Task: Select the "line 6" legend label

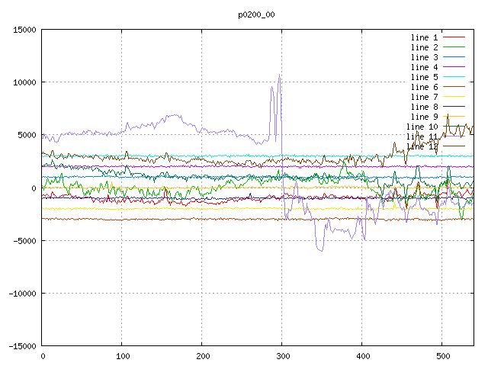Action: tap(424, 87)
